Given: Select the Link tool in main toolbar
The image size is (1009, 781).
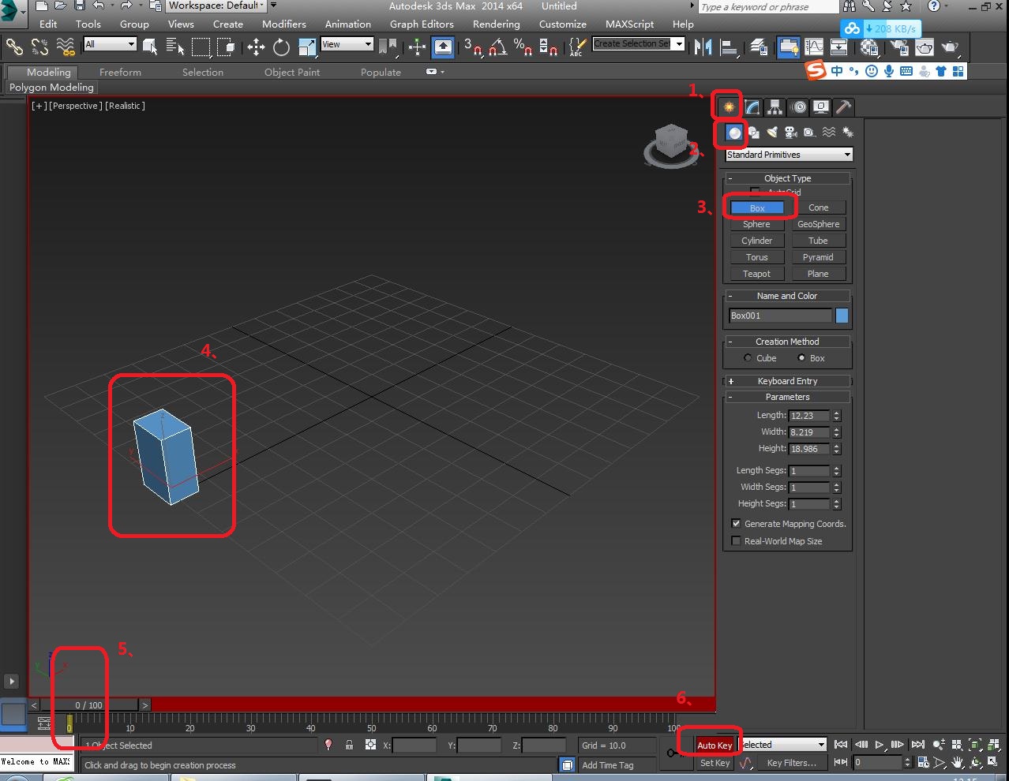Looking at the screenshot, I should (x=14, y=47).
